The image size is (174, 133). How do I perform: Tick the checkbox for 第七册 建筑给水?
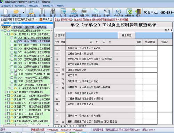(8, 121)
